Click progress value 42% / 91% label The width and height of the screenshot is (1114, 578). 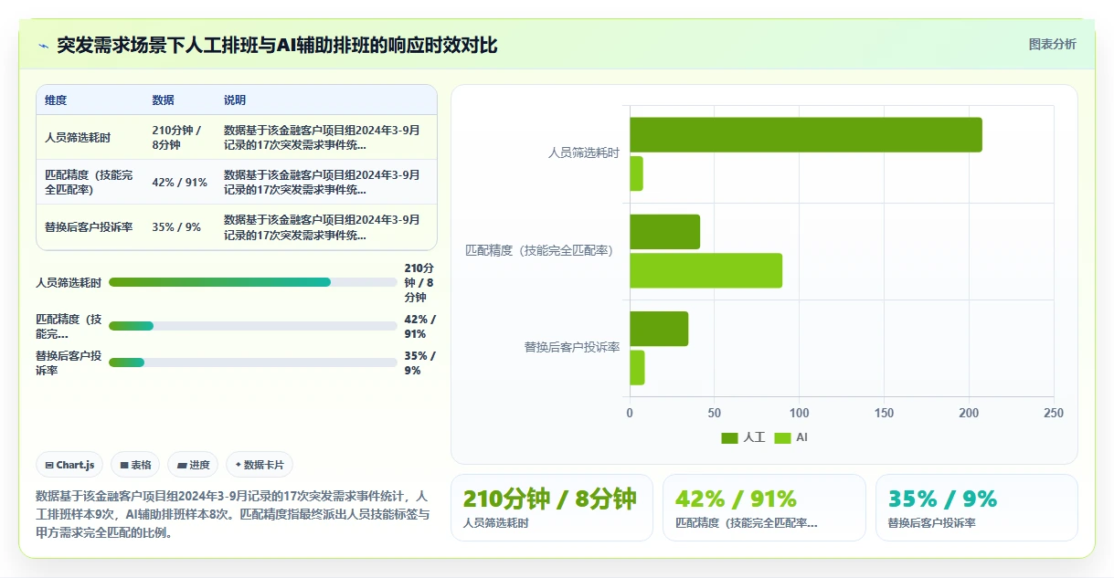(x=419, y=326)
